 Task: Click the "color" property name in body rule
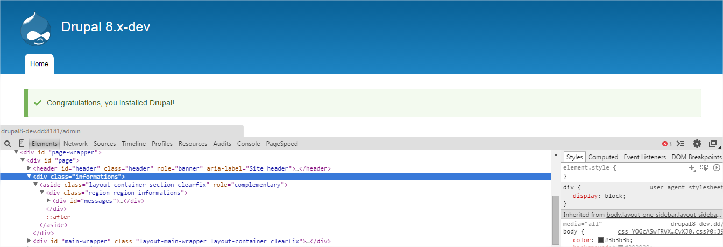(x=583, y=240)
